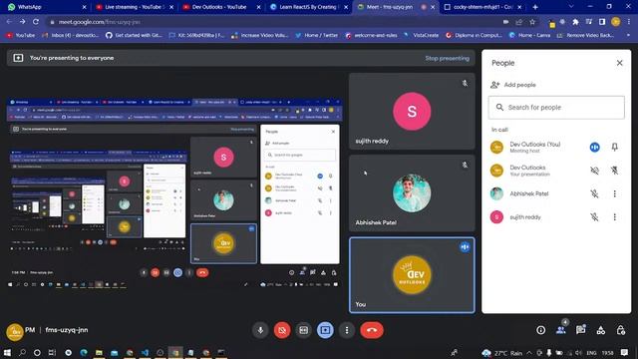The height and width of the screenshot is (359, 638).
Task: Leave call with red hang-up button
Action: pos(372,330)
